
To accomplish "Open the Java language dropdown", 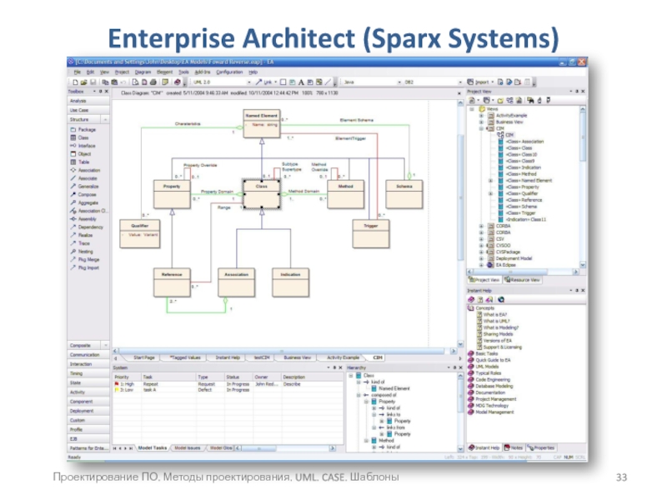I will pyautogui.click(x=399, y=82).
